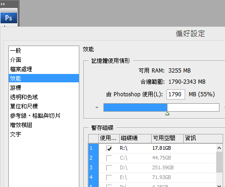Enable scratch disk D:\ checkbox

pos(109,168)
